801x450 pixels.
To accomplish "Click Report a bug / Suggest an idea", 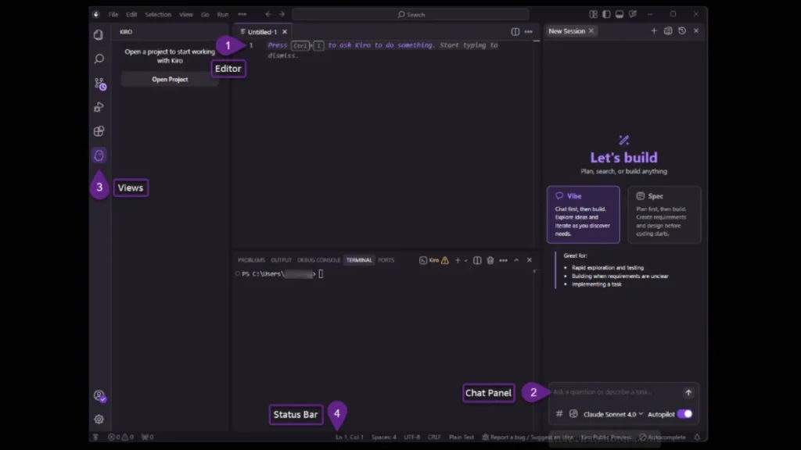I will pos(528,437).
